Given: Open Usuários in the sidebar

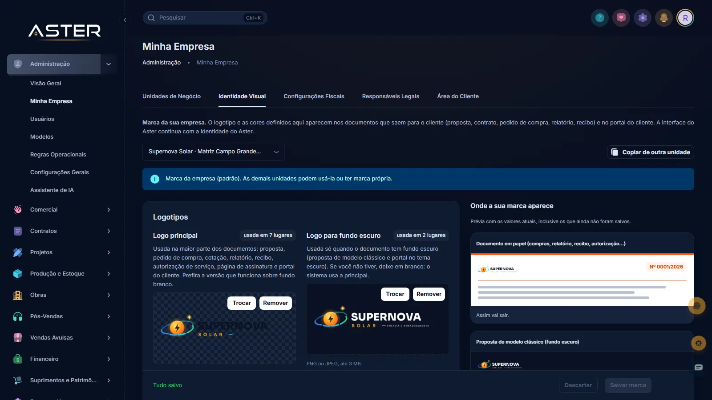Looking at the screenshot, I should click(x=42, y=119).
